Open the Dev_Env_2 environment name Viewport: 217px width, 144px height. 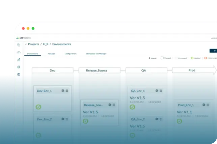click(44, 119)
